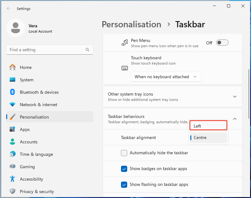Open Apps section icon
This screenshot has height=198, width=251.
pyautogui.click(x=12, y=129)
